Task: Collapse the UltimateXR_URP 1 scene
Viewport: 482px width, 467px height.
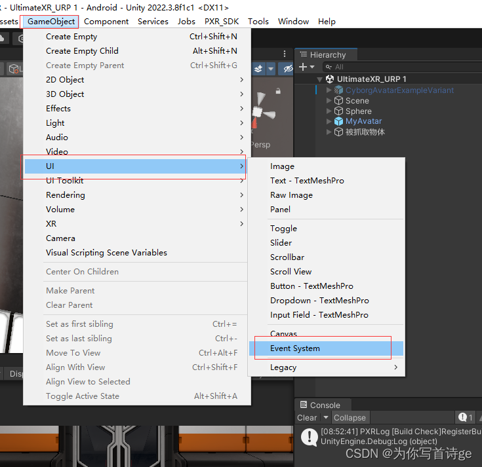Action: pos(319,79)
